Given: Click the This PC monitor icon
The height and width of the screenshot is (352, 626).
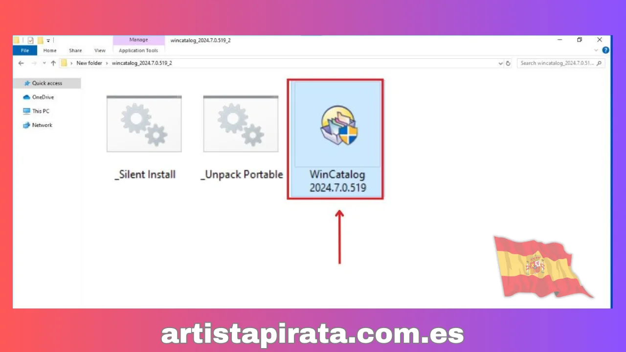Looking at the screenshot, I should tap(27, 111).
